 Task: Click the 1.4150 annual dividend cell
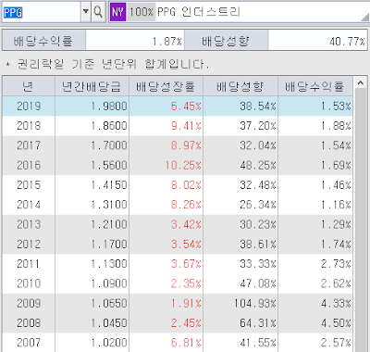(92, 185)
